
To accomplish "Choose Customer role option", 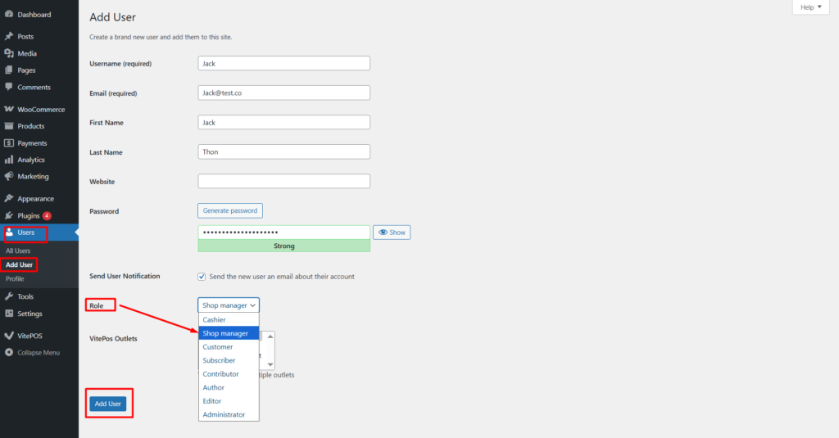I will coord(229,346).
